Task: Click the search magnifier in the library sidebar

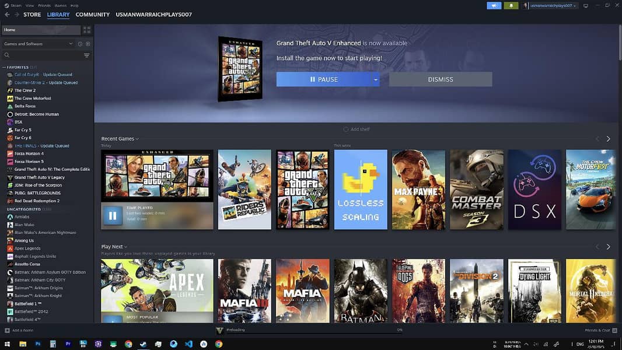Action: (5, 55)
